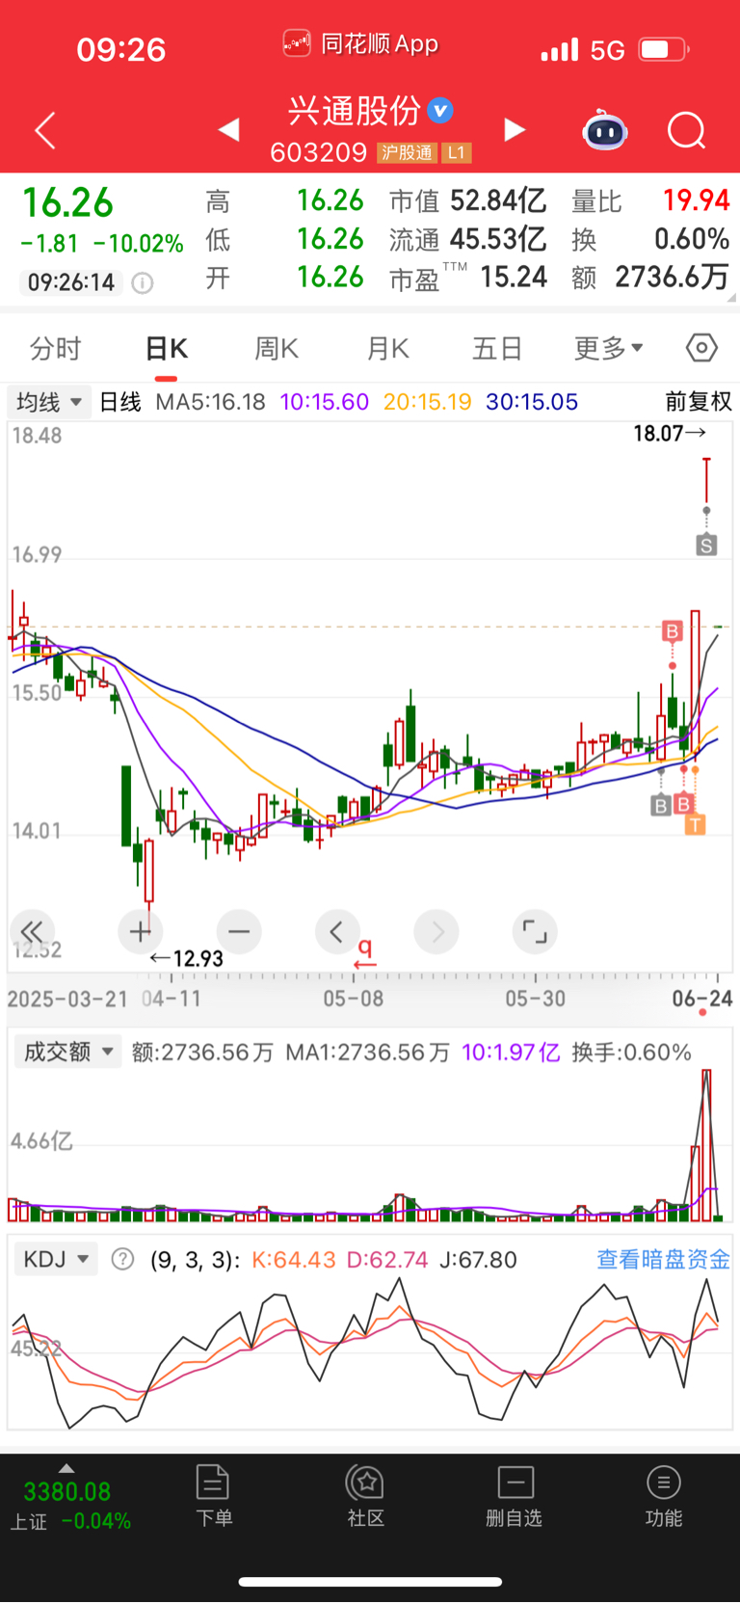Tap the red B buy marker above candles
This screenshot has width=740, height=1603.
tap(672, 631)
